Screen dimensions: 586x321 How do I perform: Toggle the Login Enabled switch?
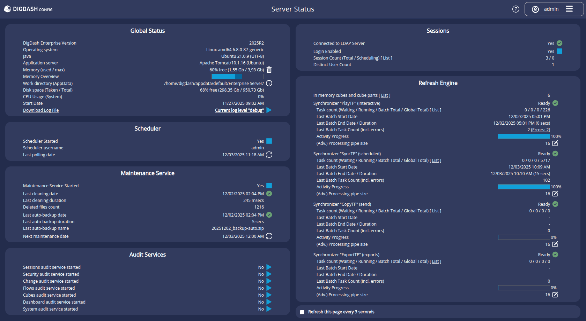[x=559, y=51]
